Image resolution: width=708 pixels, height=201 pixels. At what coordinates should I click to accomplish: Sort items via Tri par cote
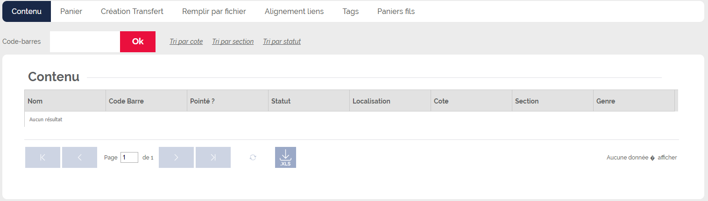186,42
